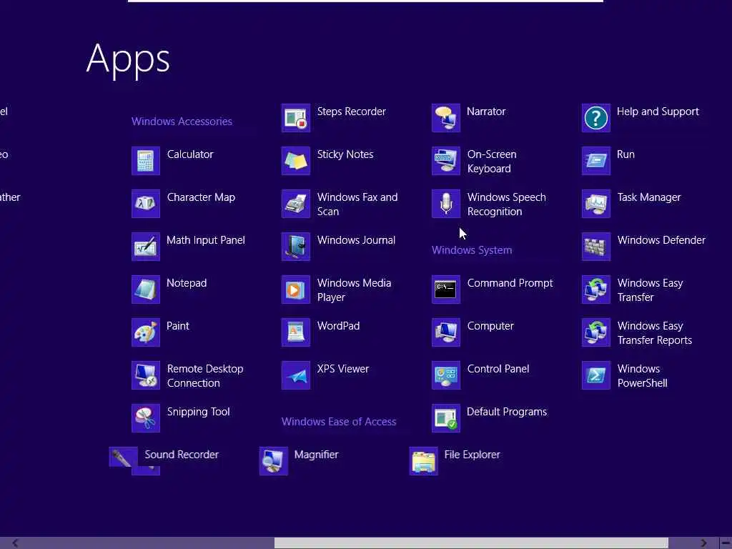Open Steps Recorder icon
Screen dimensions: 732x549
tap(296, 118)
